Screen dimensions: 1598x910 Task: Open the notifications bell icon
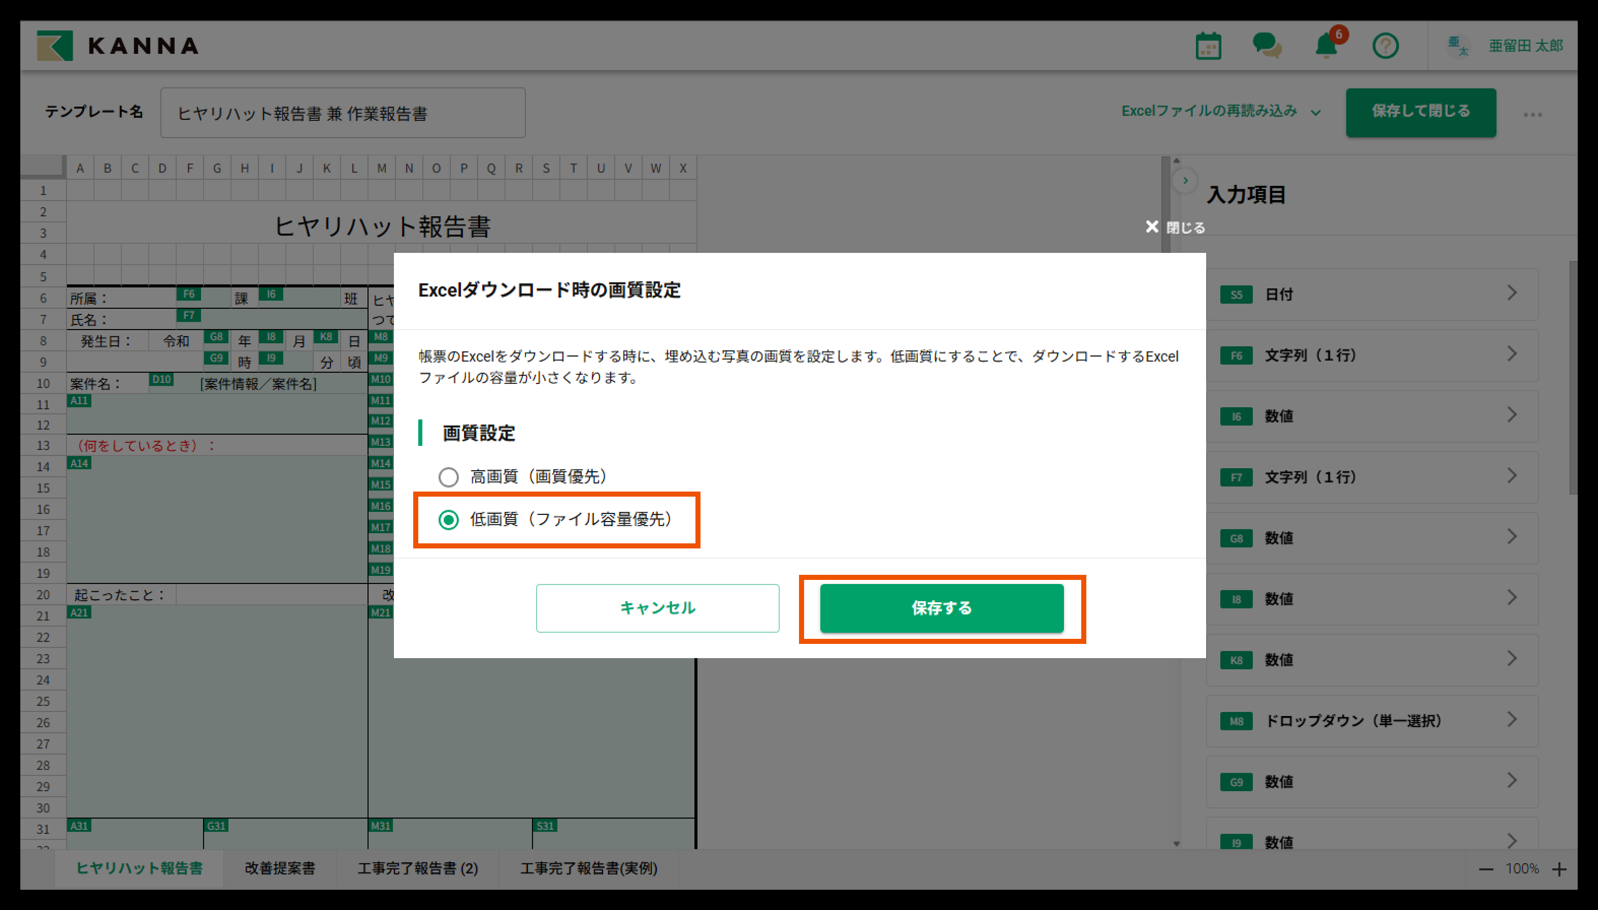1325,46
